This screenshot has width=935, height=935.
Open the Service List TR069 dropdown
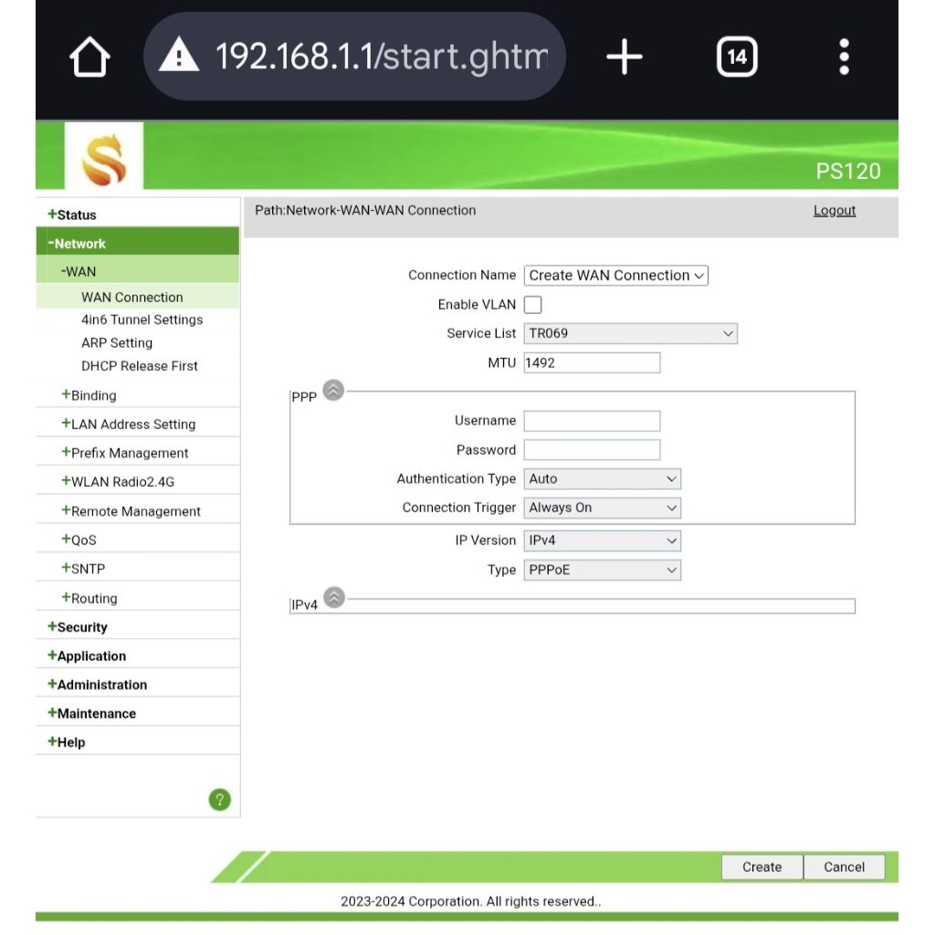tap(630, 333)
